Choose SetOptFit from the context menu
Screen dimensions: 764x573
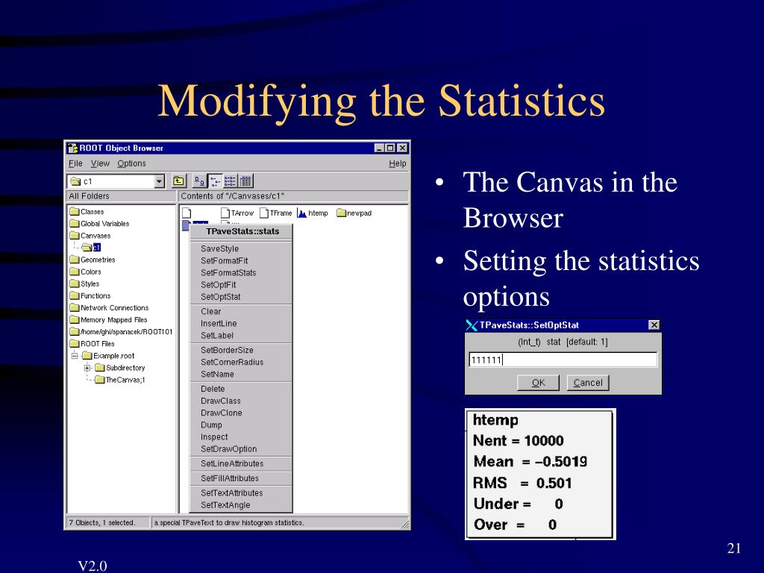point(241,284)
